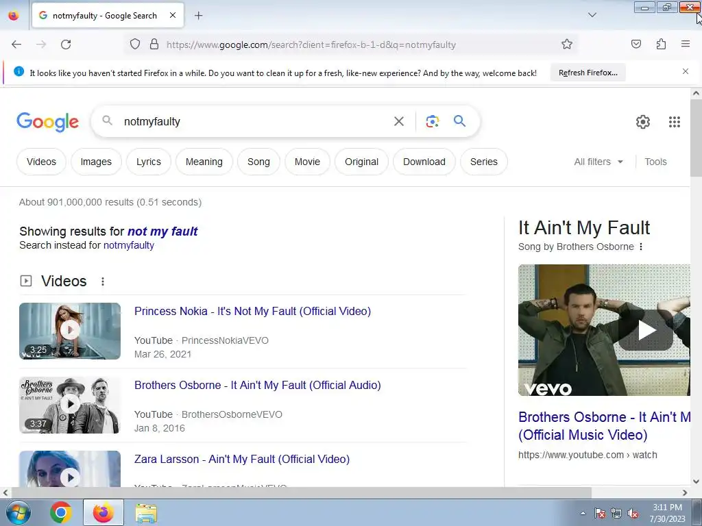Open more options beside Song by Brothers Osborne
This screenshot has width=702, height=526.
[x=641, y=247]
